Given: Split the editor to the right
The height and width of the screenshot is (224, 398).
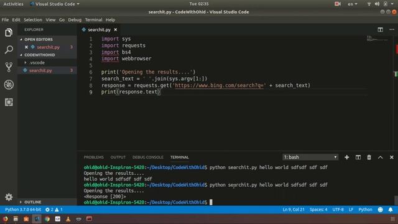Looking at the screenshot, I should pos(380,30).
